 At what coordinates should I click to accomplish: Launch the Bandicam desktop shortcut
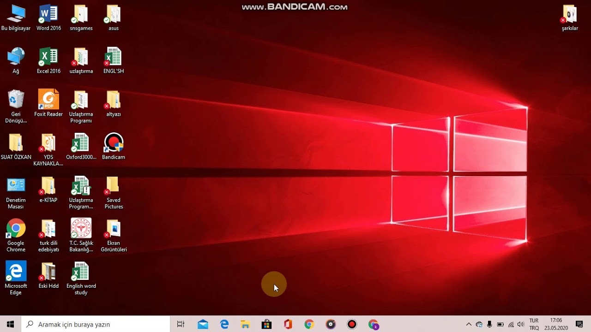click(x=114, y=147)
